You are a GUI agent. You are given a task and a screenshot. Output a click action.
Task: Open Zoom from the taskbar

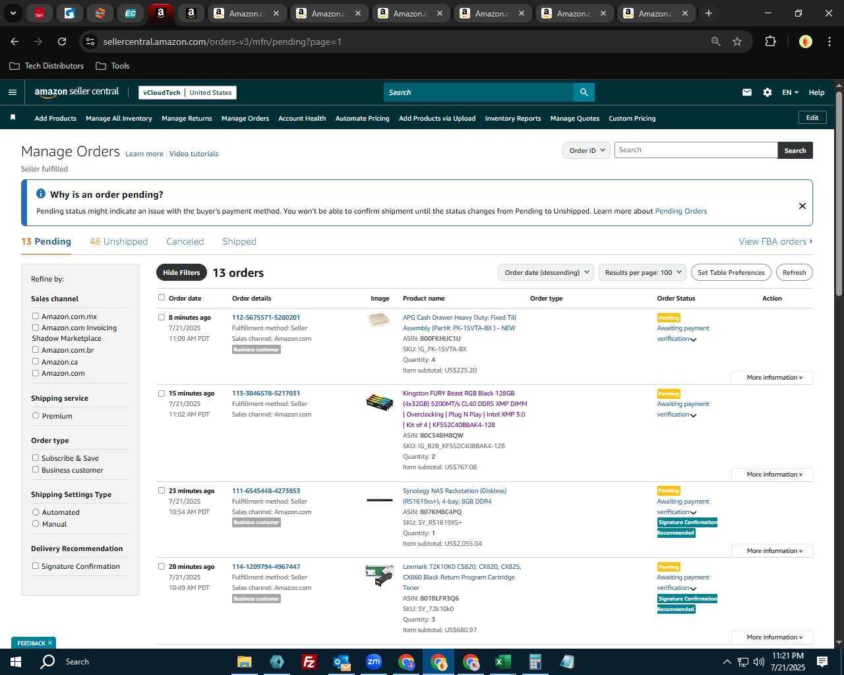374,662
